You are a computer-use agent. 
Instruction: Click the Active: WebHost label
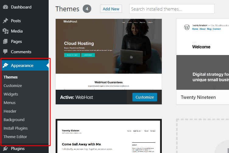[77, 97]
